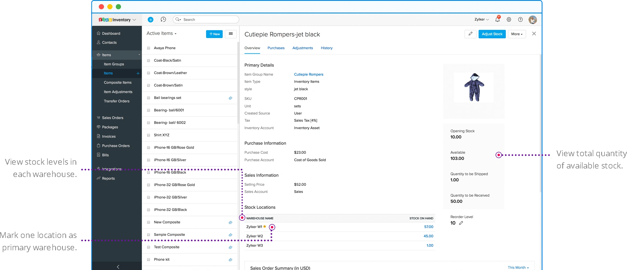Open recent history clock icon
The width and height of the screenshot is (627, 270).
click(163, 19)
